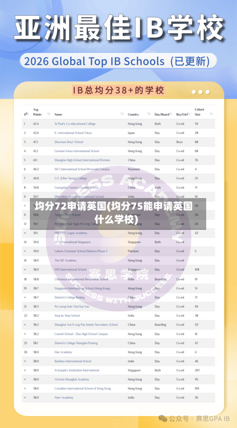Open Bombay International School link
237x428 pixels.
pyautogui.click(x=73, y=361)
